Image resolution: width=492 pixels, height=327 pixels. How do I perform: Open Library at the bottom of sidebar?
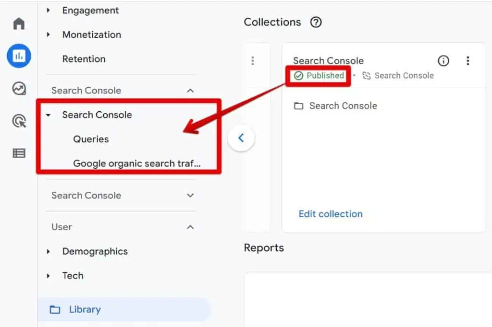(x=85, y=309)
